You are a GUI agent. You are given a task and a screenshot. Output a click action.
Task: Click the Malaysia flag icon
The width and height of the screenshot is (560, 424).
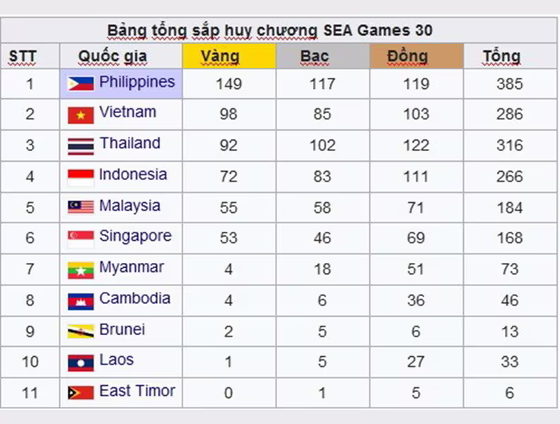[81, 206]
